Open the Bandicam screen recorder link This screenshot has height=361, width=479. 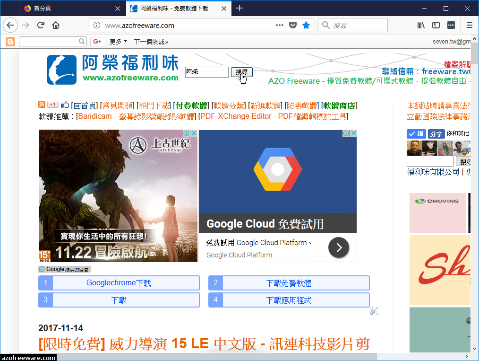[136, 116]
